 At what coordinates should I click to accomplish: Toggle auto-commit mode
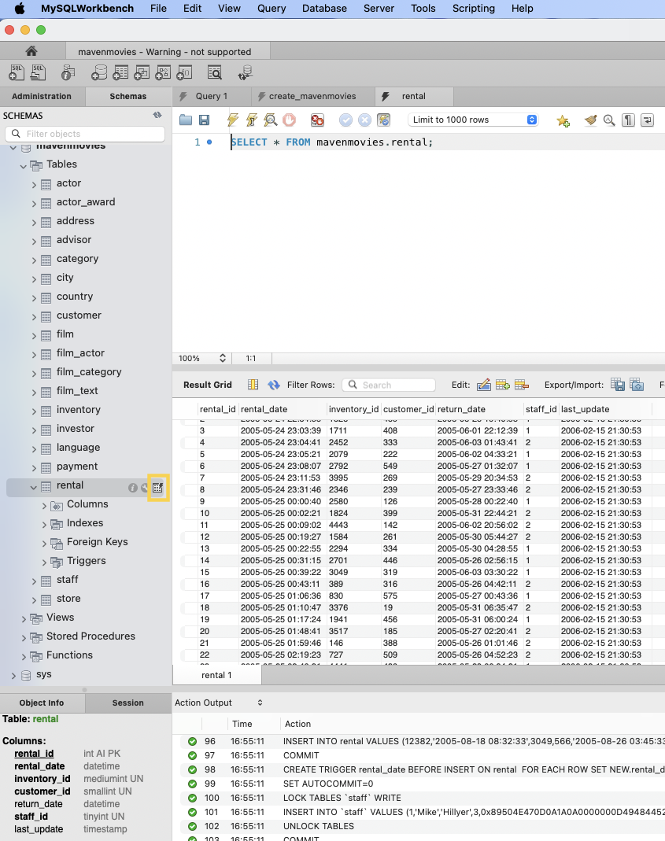[383, 120]
